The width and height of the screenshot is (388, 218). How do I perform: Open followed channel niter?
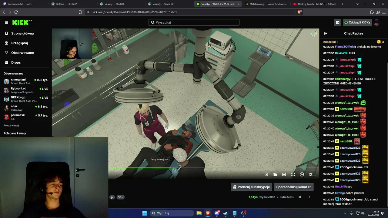point(26,108)
